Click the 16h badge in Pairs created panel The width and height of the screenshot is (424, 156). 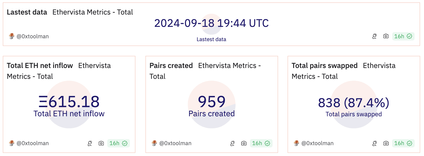coord(261,143)
